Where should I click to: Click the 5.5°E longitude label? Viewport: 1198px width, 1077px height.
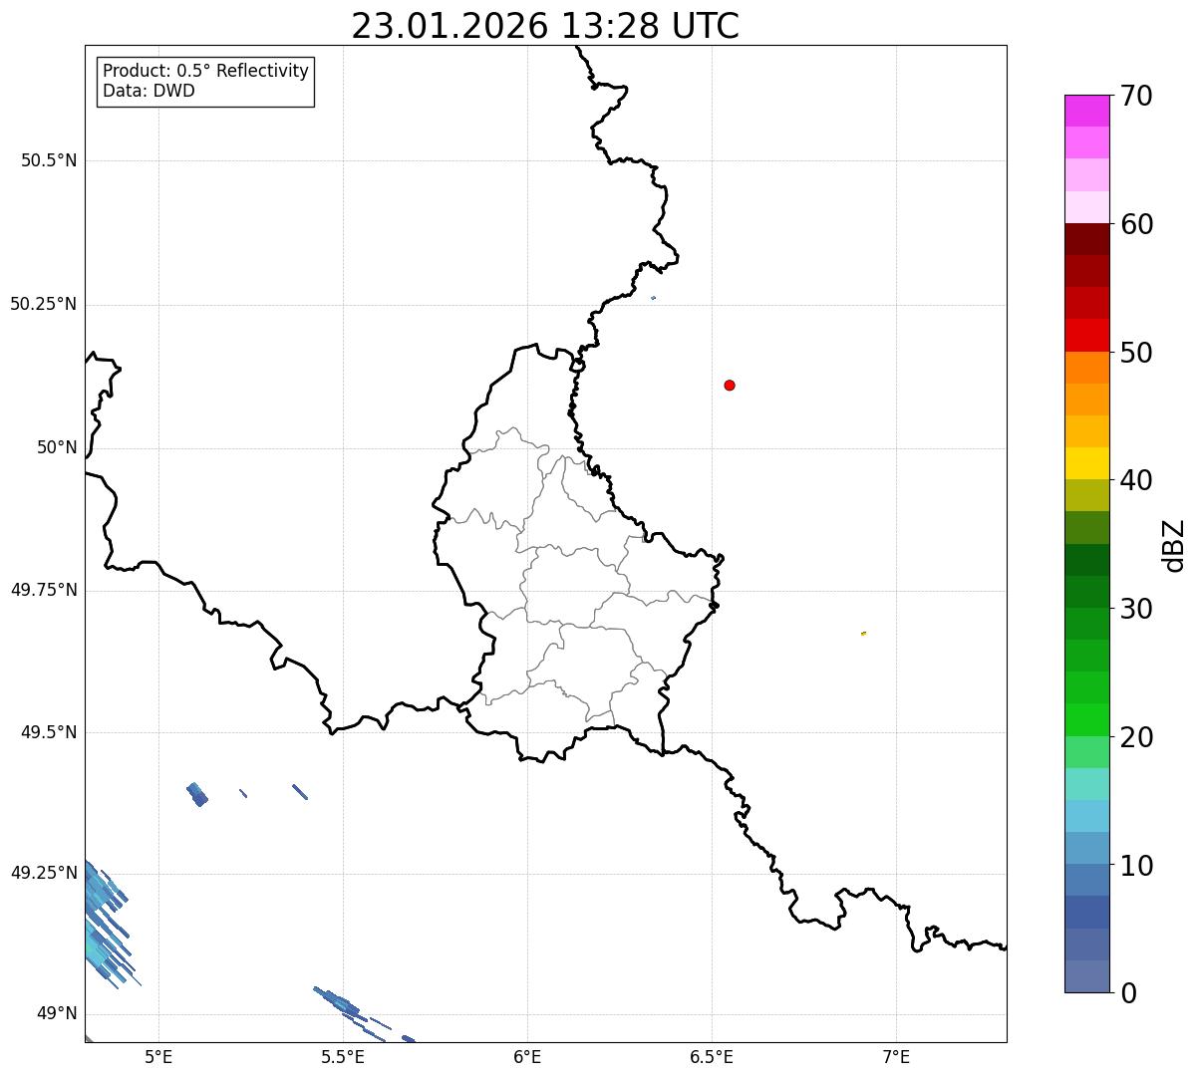343,1056
